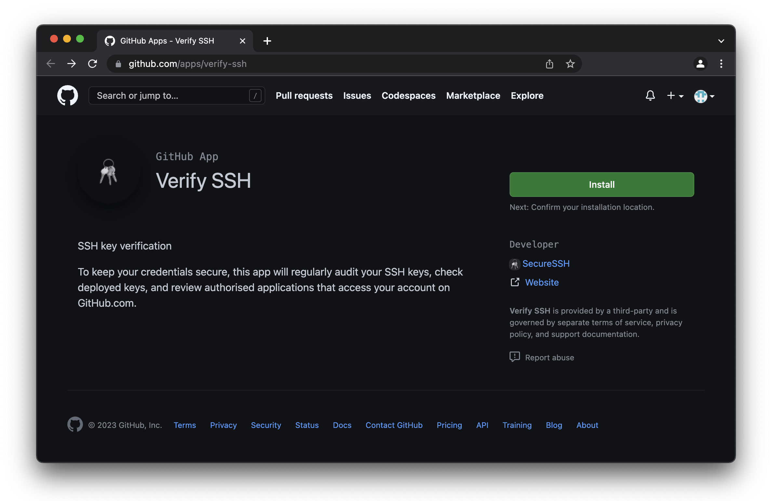The width and height of the screenshot is (772, 501).
Task: Open the user avatar dropdown menu
Action: [704, 96]
